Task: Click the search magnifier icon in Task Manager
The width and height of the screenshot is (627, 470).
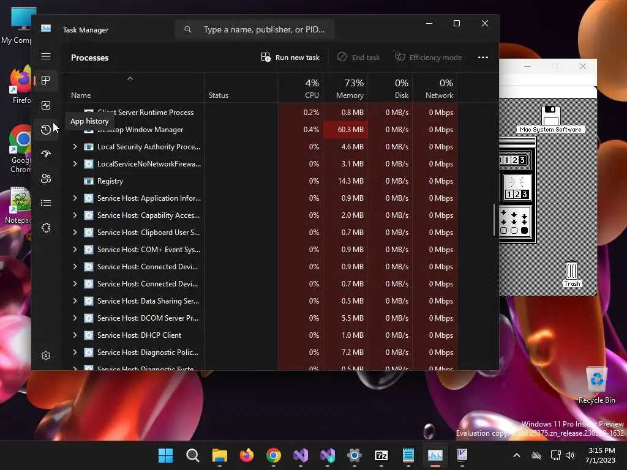Action: pos(187,29)
